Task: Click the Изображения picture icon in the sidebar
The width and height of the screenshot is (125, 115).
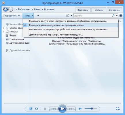Action: [7, 39]
